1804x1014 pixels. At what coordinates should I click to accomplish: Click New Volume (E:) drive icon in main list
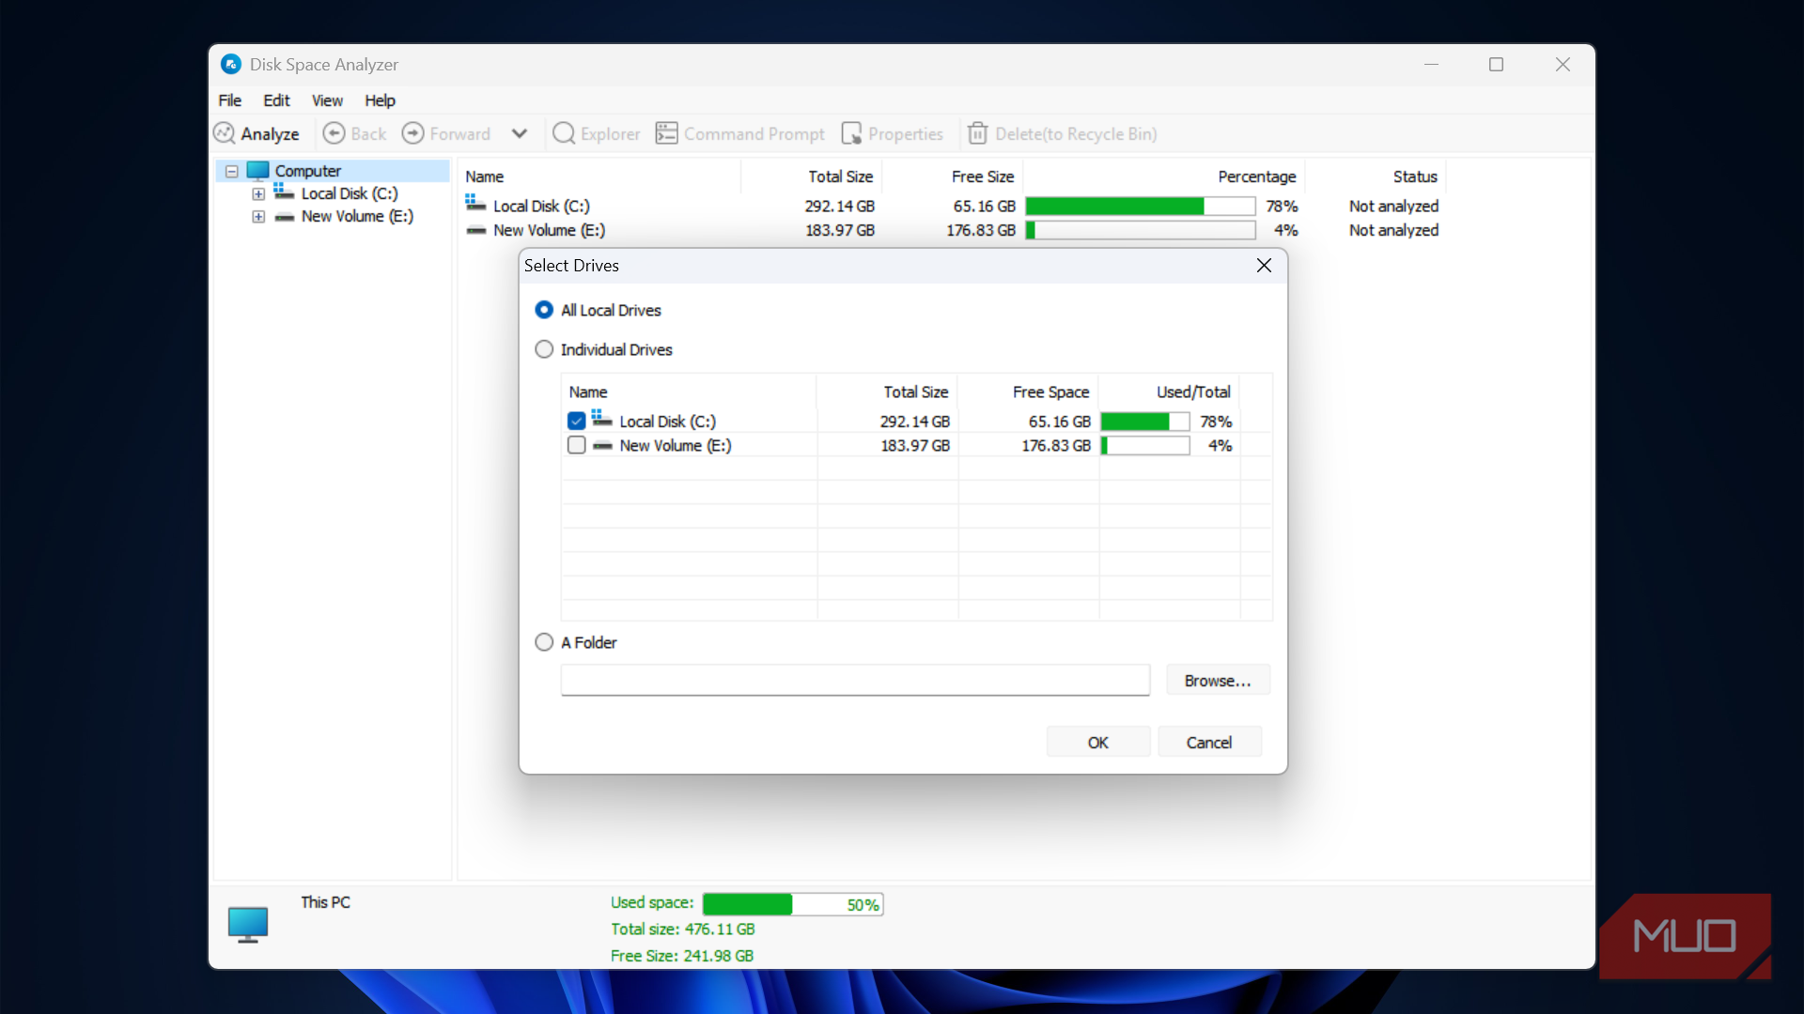tap(476, 230)
